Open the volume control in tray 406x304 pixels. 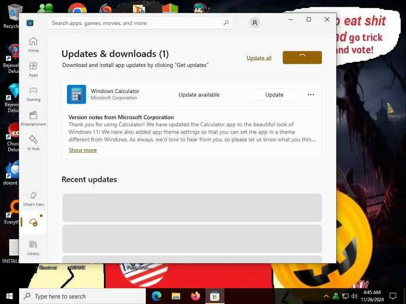354,296
